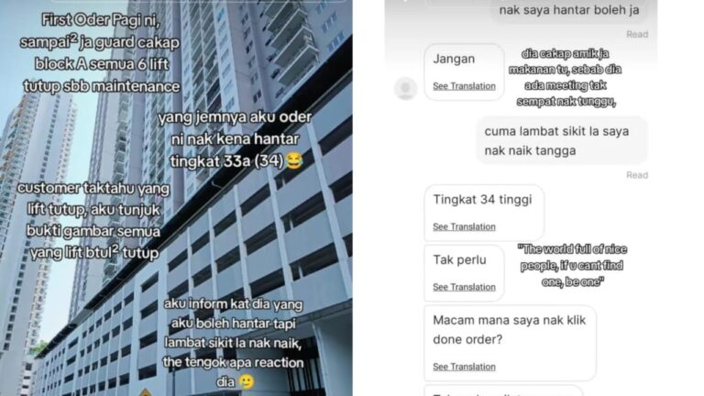This screenshot has width=704, height=396.
Task: Tap 'The world full of nice people' quote
Action: tap(572, 265)
